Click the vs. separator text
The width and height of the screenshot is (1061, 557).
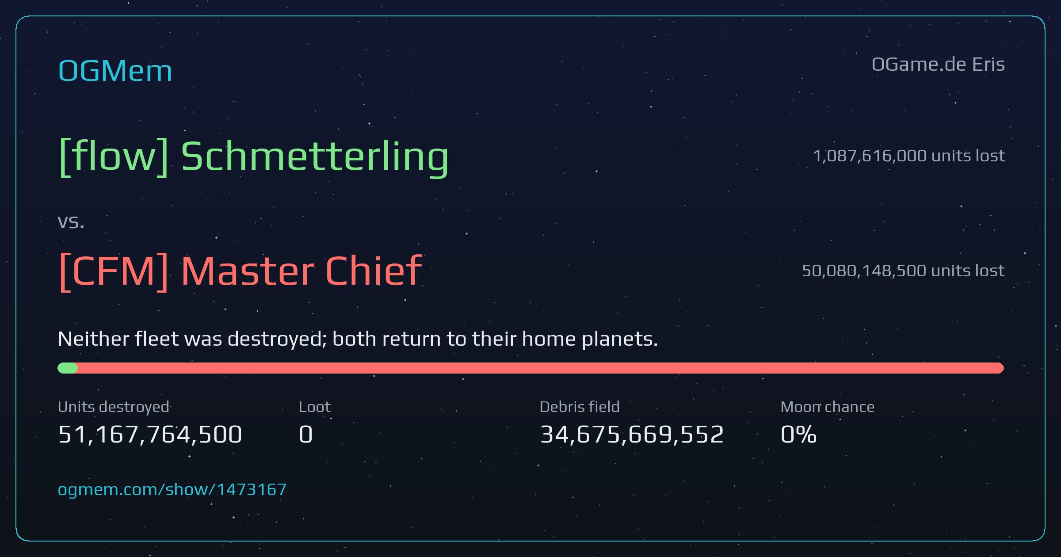click(71, 222)
